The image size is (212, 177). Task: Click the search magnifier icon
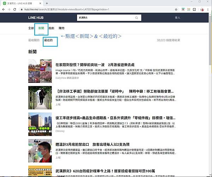click(136, 18)
